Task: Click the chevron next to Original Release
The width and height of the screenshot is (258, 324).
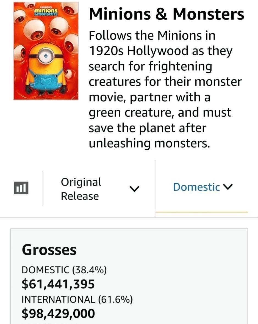Action: 135,188
